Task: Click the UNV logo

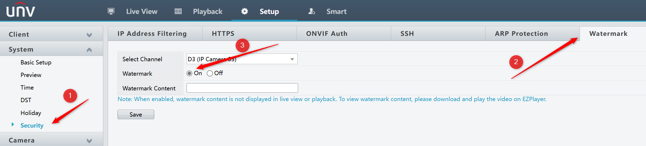Action: click(20, 10)
